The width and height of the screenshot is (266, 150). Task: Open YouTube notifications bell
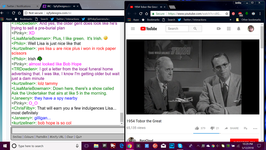[x=239, y=29]
